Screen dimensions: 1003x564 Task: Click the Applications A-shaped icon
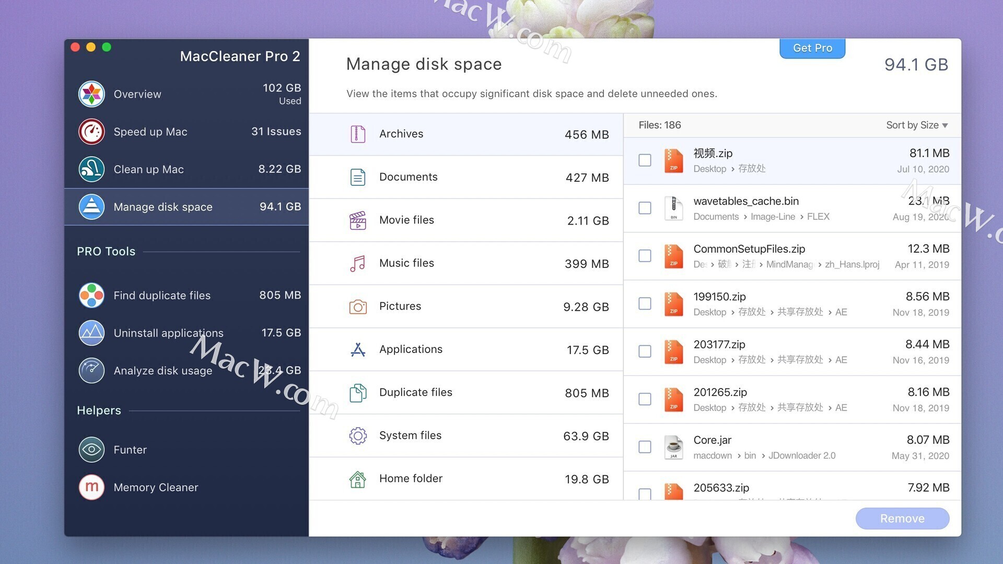[x=358, y=349]
